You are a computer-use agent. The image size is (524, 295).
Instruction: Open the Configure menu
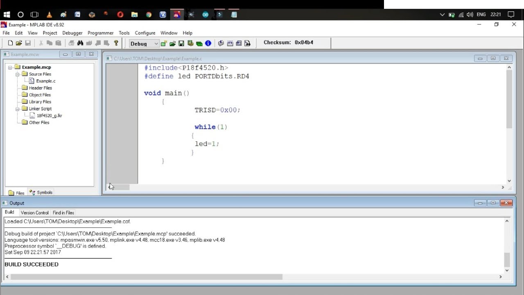(x=145, y=33)
